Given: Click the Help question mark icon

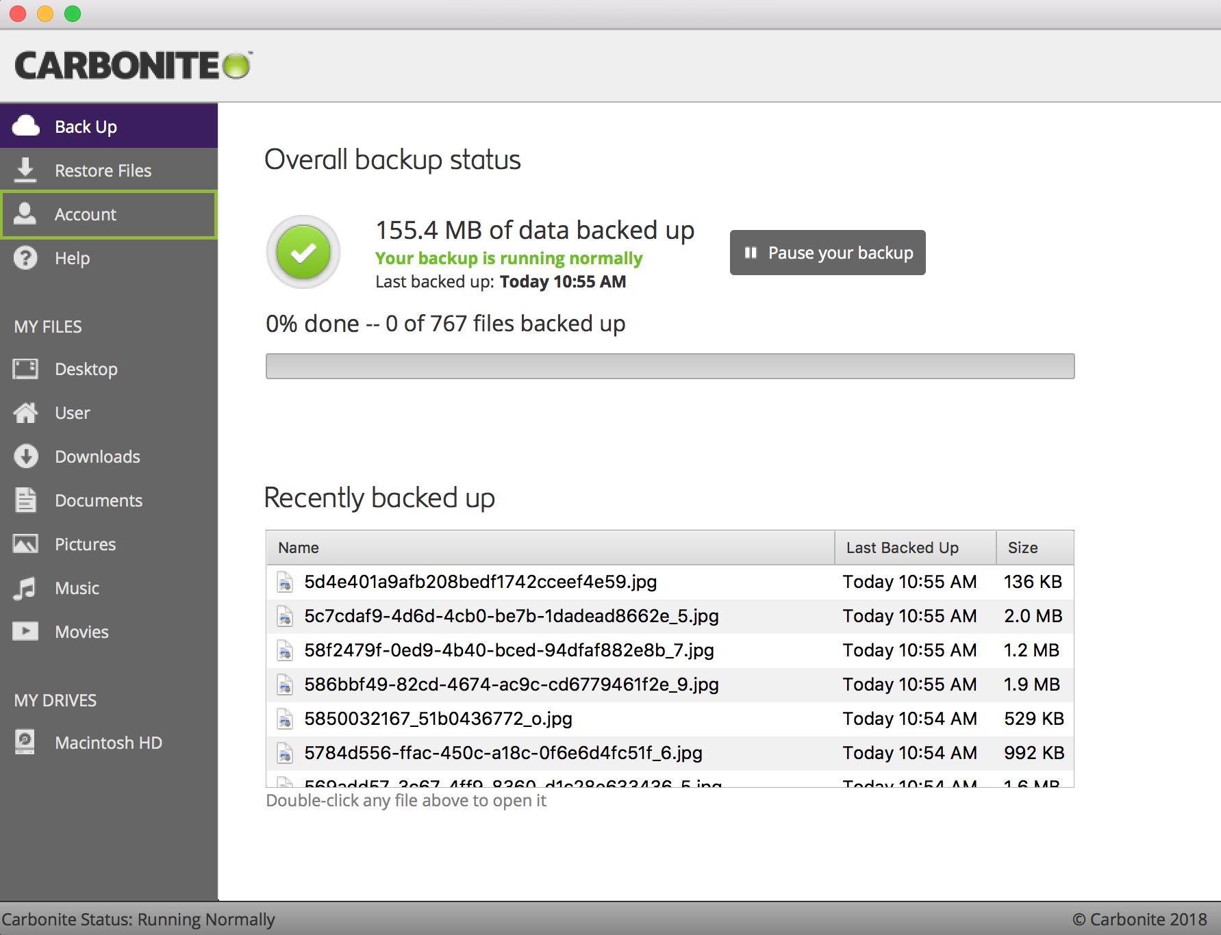Looking at the screenshot, I should (x=26, y=258).
